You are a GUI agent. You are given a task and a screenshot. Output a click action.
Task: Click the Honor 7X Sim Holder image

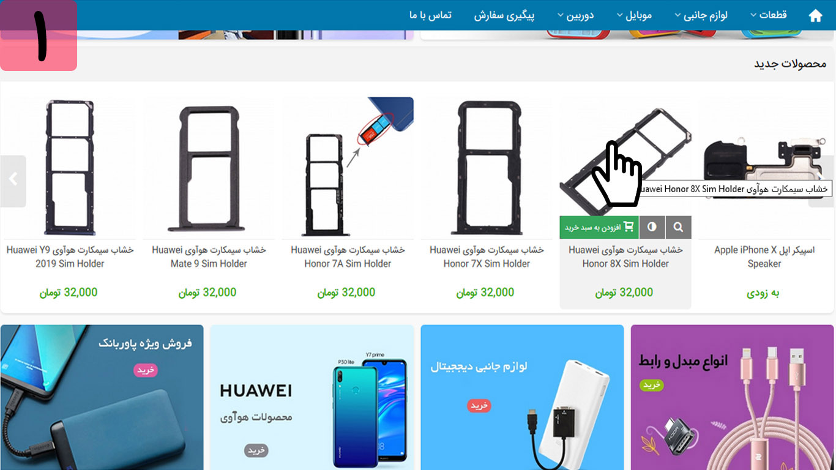coord(487,168)
